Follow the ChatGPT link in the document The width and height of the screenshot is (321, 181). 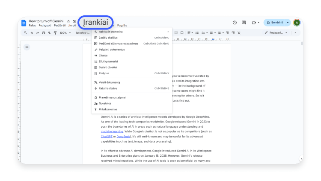(x=107, y=137)
